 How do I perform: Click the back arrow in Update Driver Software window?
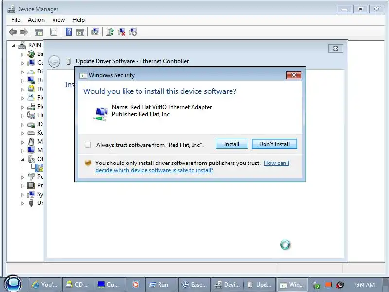(54, 61)
